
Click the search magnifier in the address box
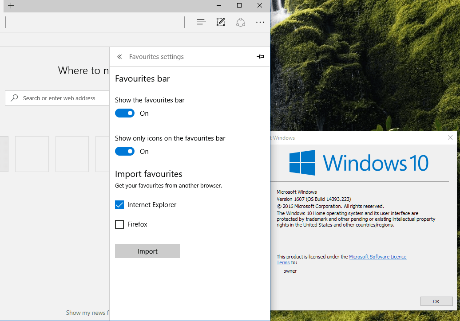(x=14, y=98)
